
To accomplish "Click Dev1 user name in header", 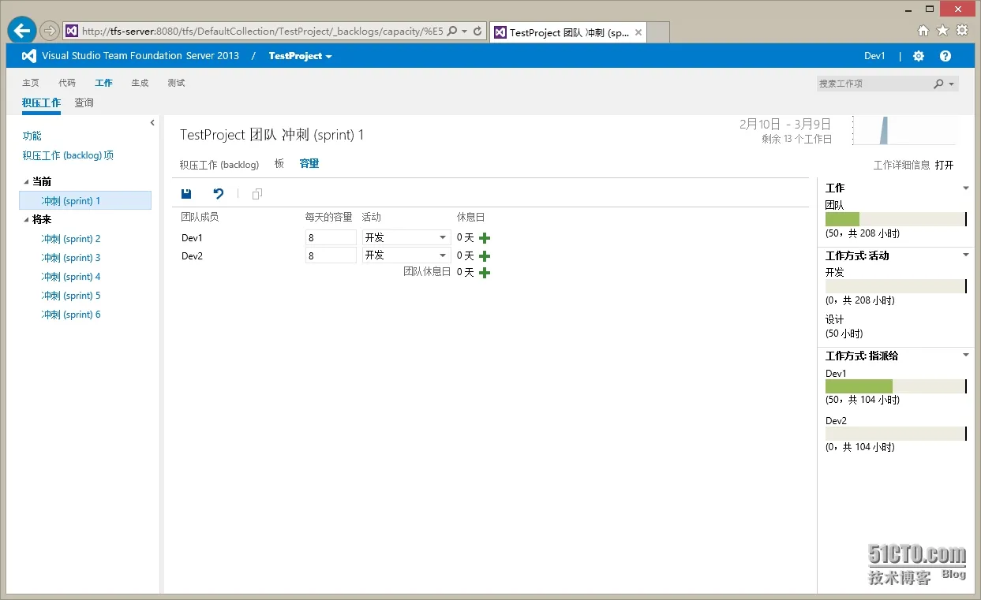I will [x=874, y=56].
